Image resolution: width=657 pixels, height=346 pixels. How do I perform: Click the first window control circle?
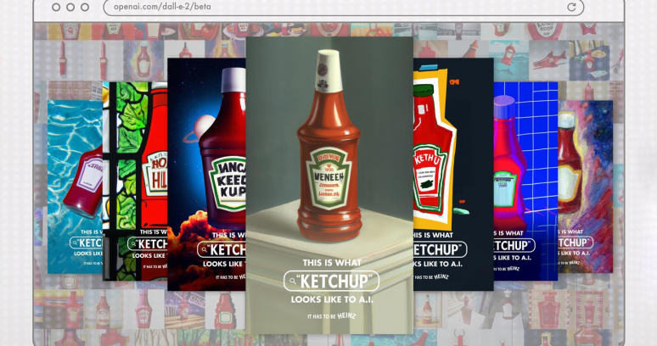[56, 8]
